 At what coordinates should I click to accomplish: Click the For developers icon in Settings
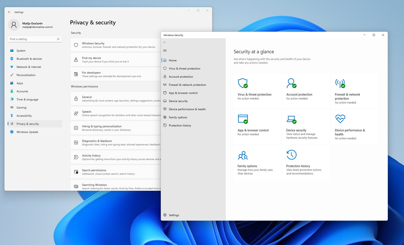tap(76, 74)
